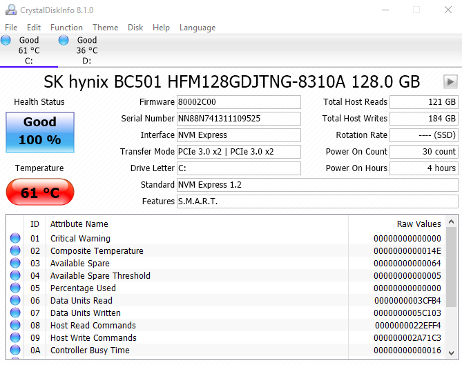Select the Host Write Commands attribute name
The height and width of the screenshot is (365, 462).
pyautogui.click(x=93, y=337)
